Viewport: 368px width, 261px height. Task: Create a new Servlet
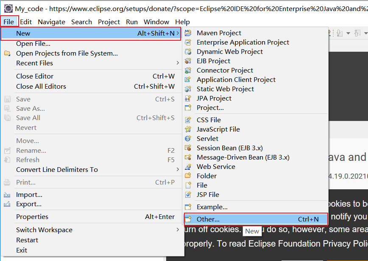[x=207, y=138]
